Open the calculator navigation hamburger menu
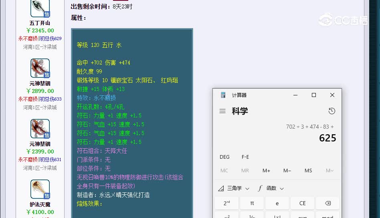The width and height of the screenshot is (380, 218). click(222, 111)
